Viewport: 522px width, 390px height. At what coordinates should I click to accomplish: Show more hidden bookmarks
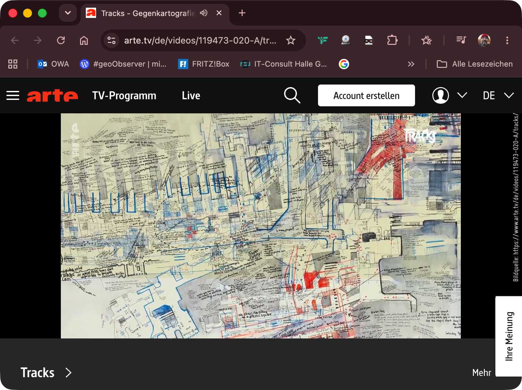click(411, 64)
